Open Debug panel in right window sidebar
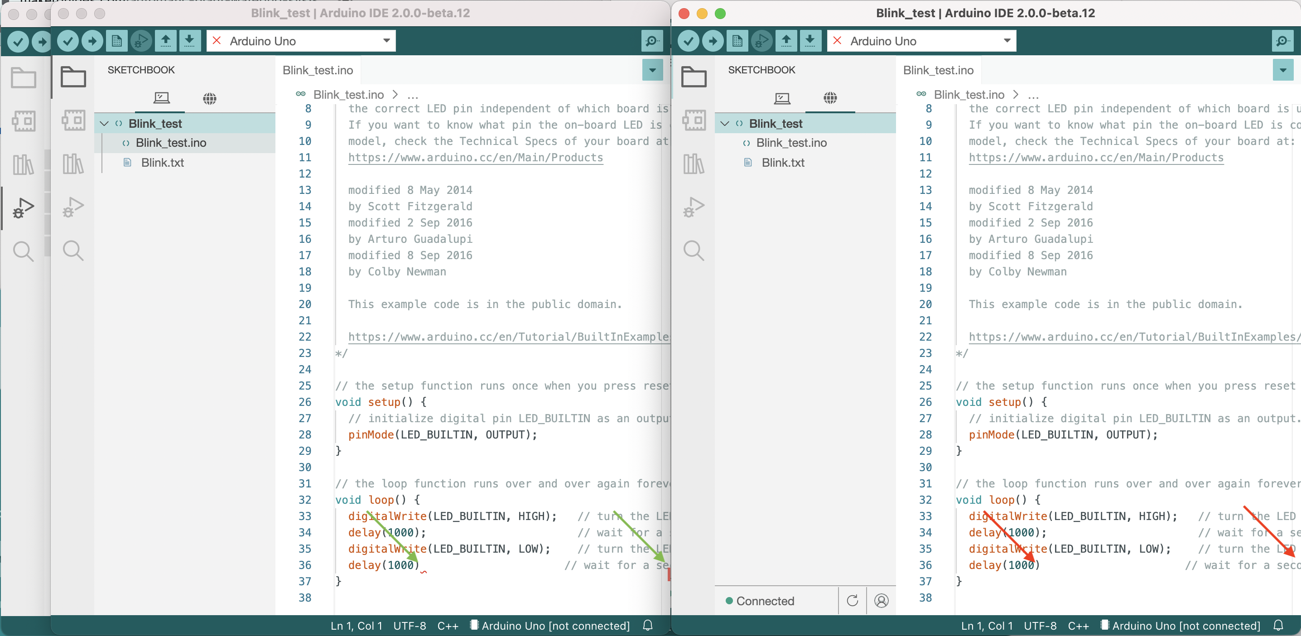The height and width of the screenshot is (636, 1301). pyautogui.click(x=694, y=207)
